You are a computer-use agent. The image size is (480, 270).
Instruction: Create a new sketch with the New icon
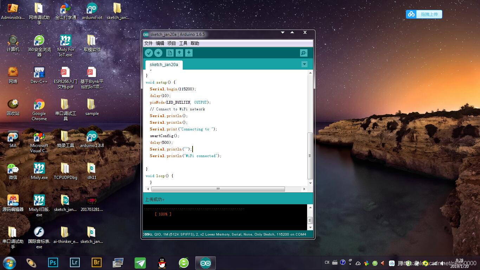pyautogui.click(x=170, y=53)
